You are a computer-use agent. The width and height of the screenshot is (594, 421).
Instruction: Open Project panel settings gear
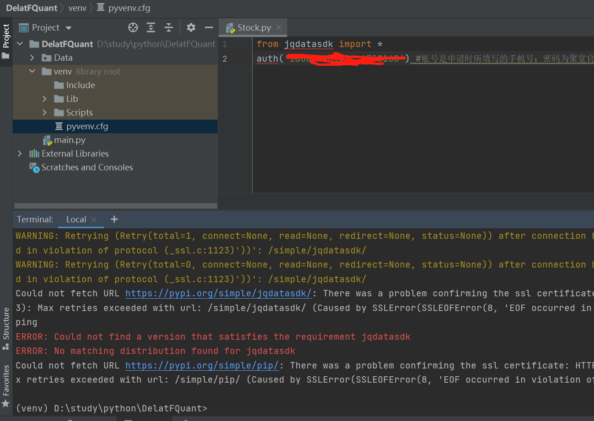191,28
